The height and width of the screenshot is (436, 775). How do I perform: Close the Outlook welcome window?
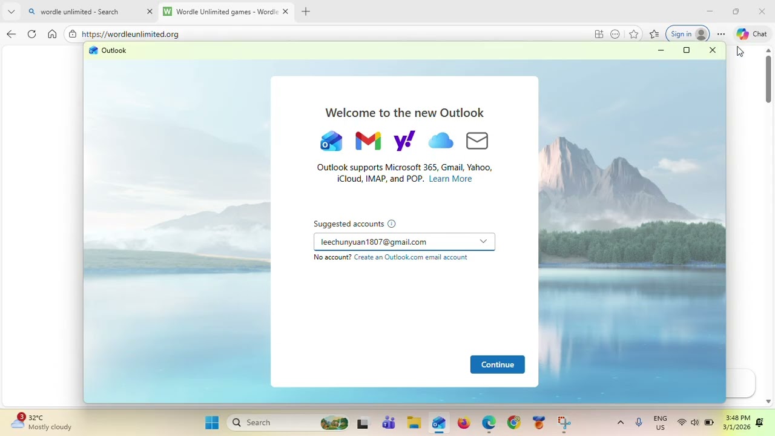(x=713, y=50)
